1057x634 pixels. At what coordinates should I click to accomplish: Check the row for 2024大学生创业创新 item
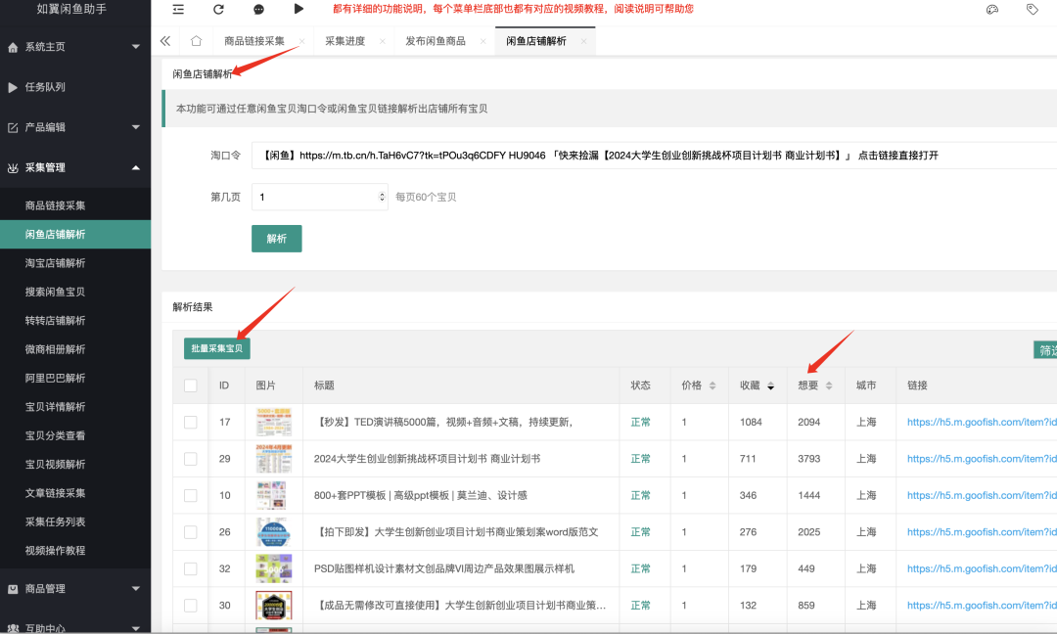[x=191, y=458]
